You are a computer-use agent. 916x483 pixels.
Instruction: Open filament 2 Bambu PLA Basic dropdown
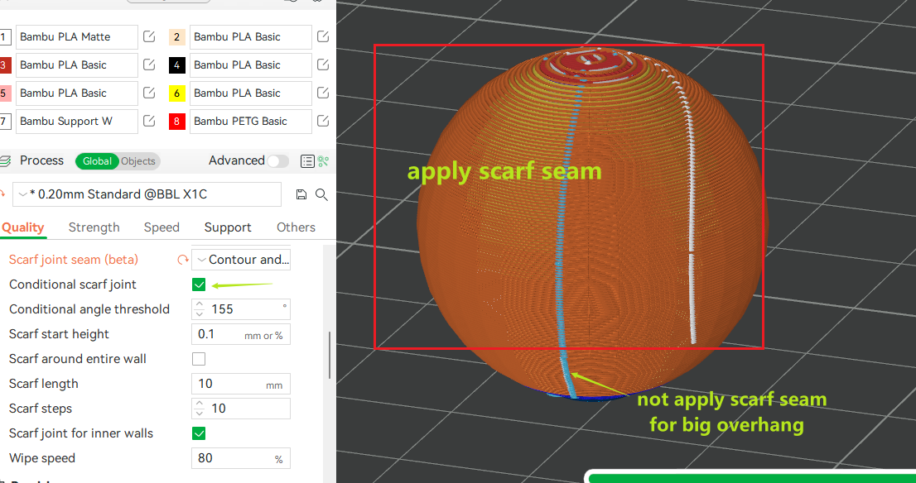(251, 36)
